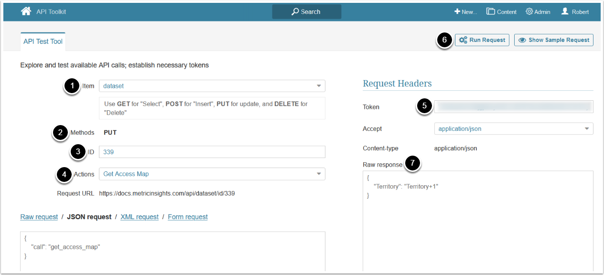Screen dimensions: 604x275
Task: Click the gears icon on Run Request
Action: 463,40
